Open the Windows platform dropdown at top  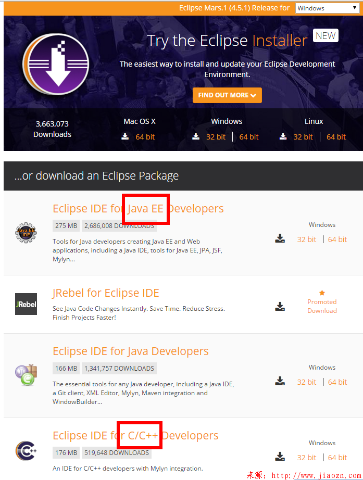pos(328,8)
